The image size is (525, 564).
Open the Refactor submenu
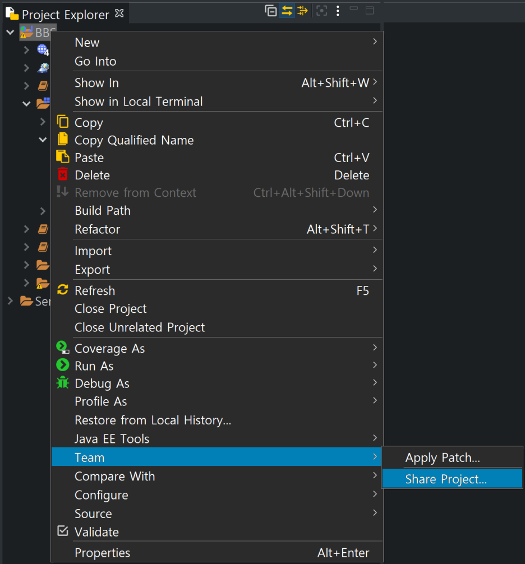coord(217,229)
